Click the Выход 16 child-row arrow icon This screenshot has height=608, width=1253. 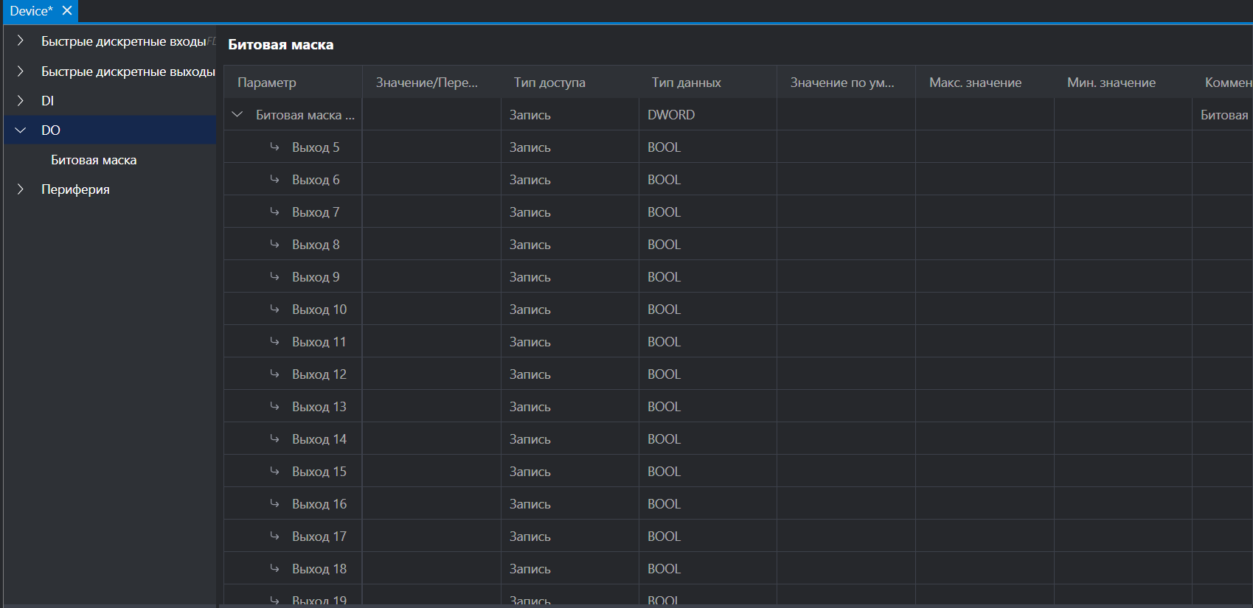pos(274,503)
